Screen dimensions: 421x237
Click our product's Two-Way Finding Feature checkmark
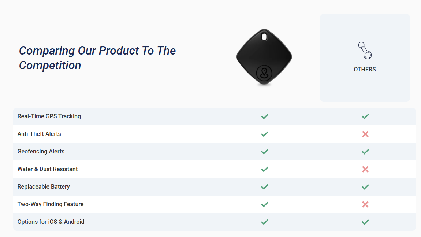[x=265, y=204]
